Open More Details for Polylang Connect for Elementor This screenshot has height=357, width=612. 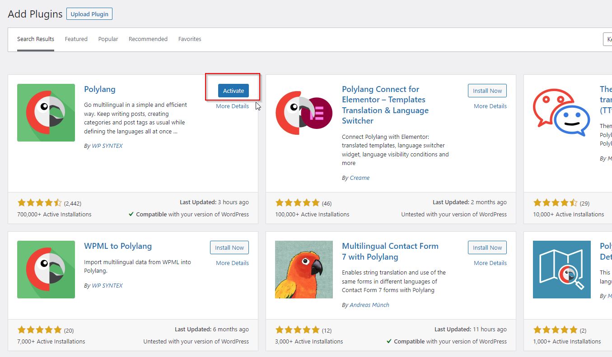490,106
